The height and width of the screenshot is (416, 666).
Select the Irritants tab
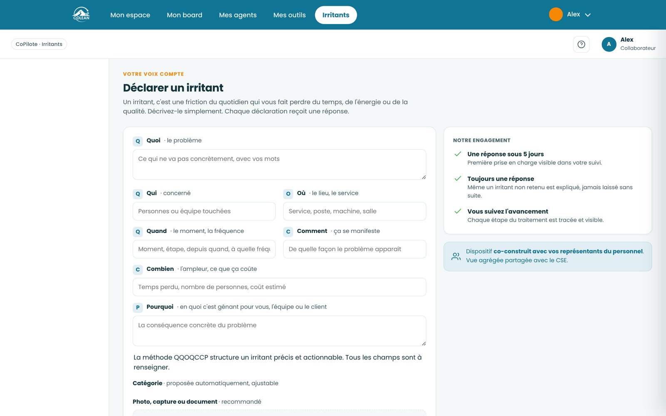336,15
